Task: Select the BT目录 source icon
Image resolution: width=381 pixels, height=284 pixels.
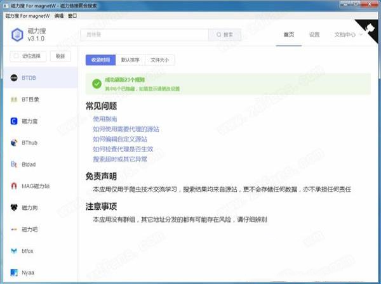Action: [x=14, y=100]
